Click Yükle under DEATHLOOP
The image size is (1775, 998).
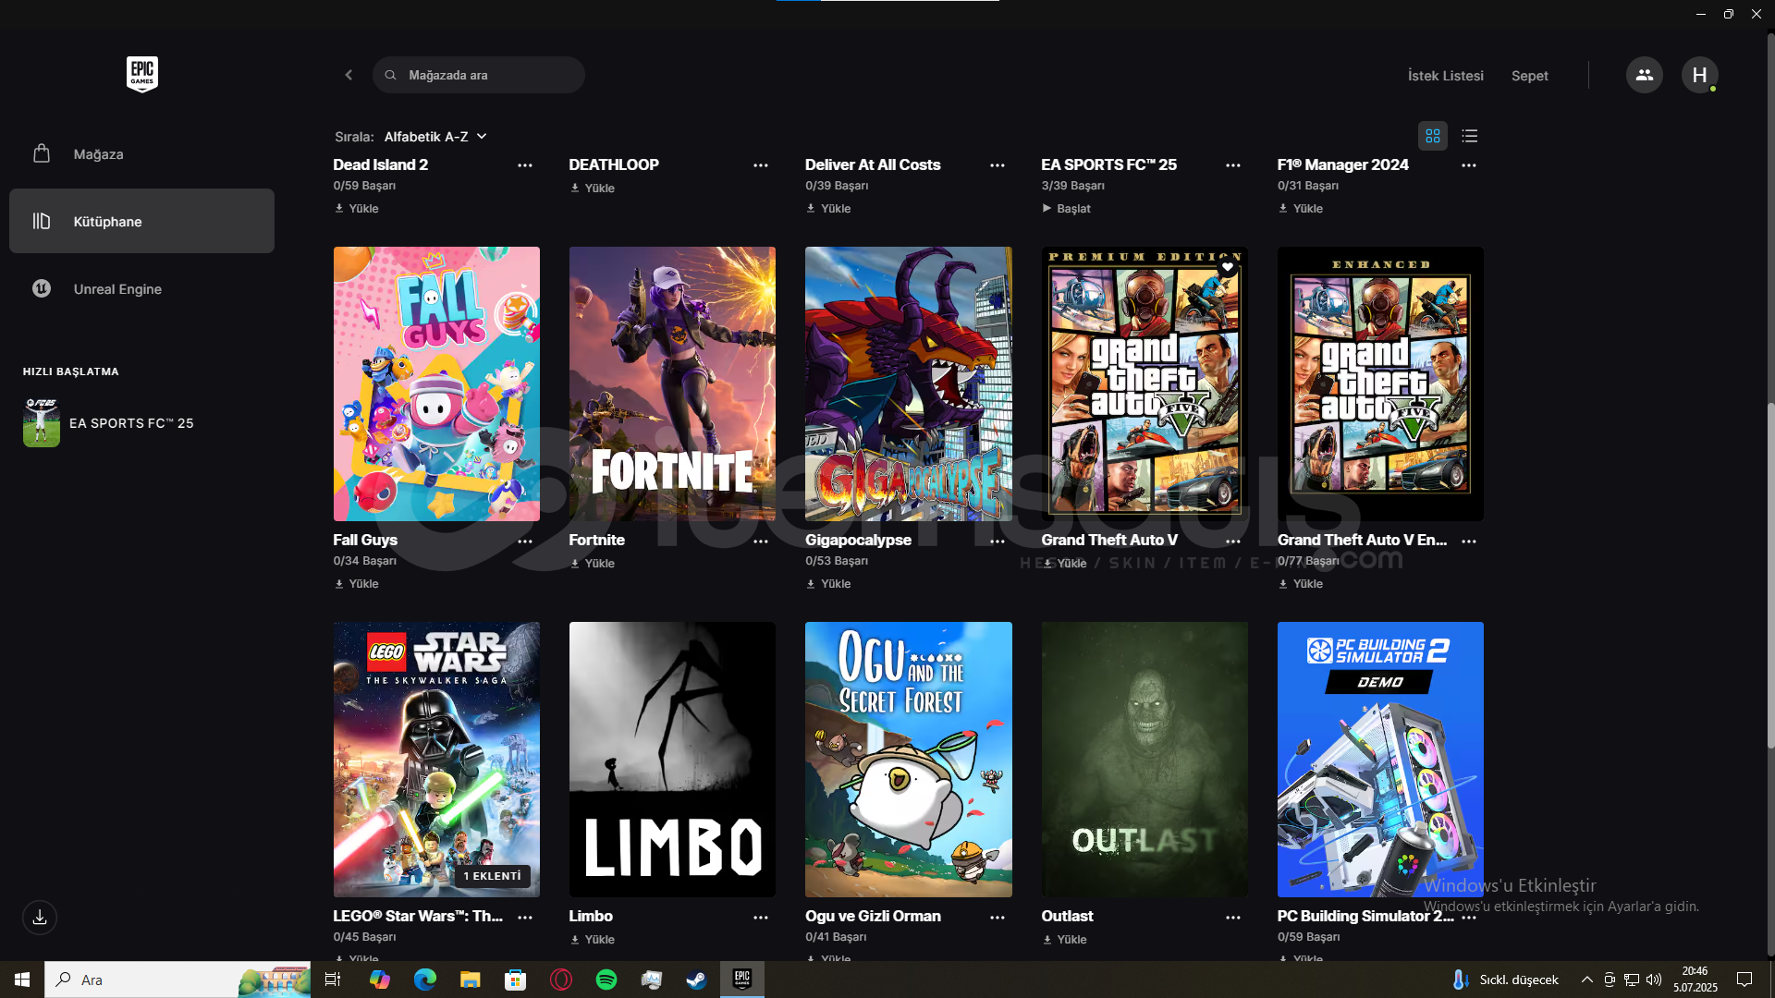click(593, 189)
